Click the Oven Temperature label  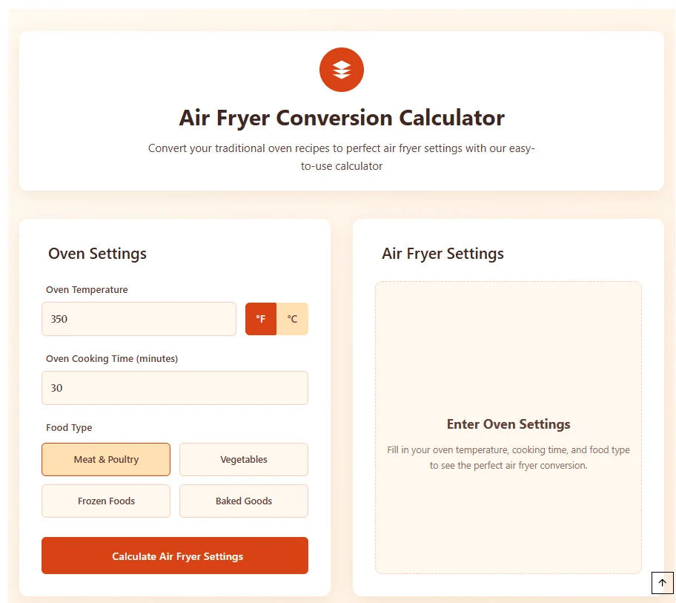tap(86, 289)
